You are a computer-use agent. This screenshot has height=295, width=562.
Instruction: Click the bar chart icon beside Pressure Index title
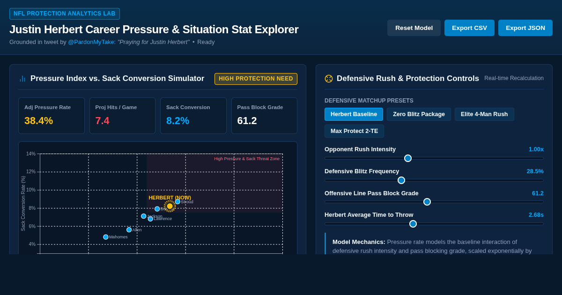pos(22,79)
